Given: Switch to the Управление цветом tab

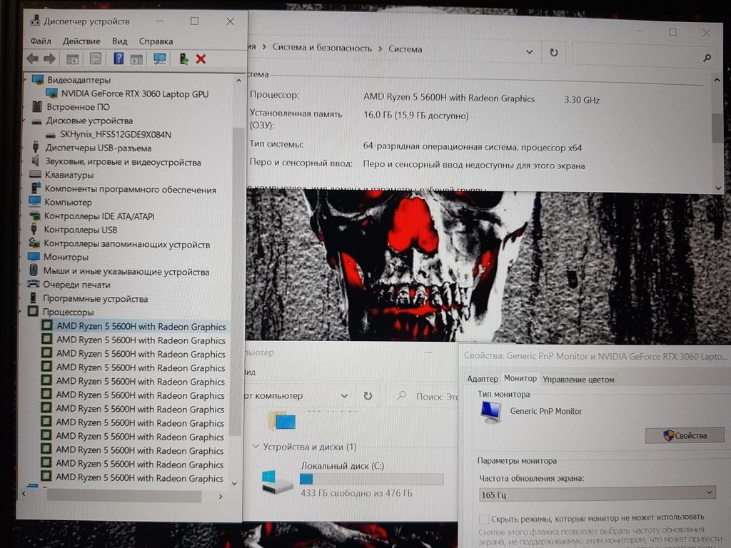Looking at the screenshot, I should (x=578, y=380).
